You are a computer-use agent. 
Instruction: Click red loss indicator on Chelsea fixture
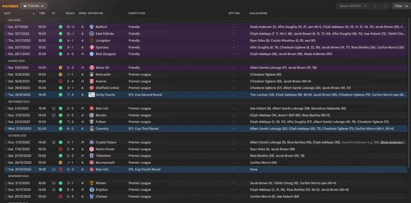click(60, 197)
